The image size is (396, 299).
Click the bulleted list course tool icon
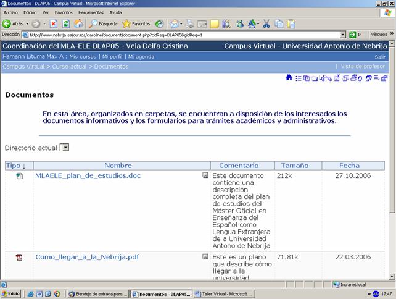299,78
